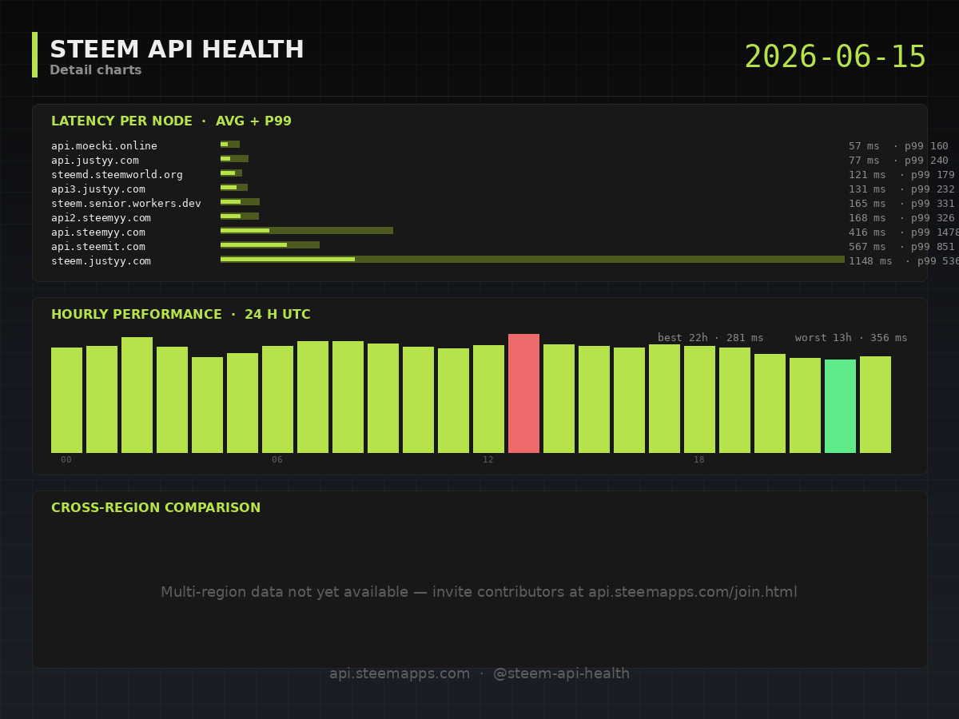Click the '416 ms' latency value

point(867,232)
